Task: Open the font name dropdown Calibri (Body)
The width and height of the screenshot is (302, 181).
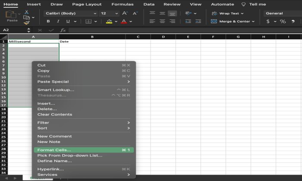Action: [x=70, y=13]
